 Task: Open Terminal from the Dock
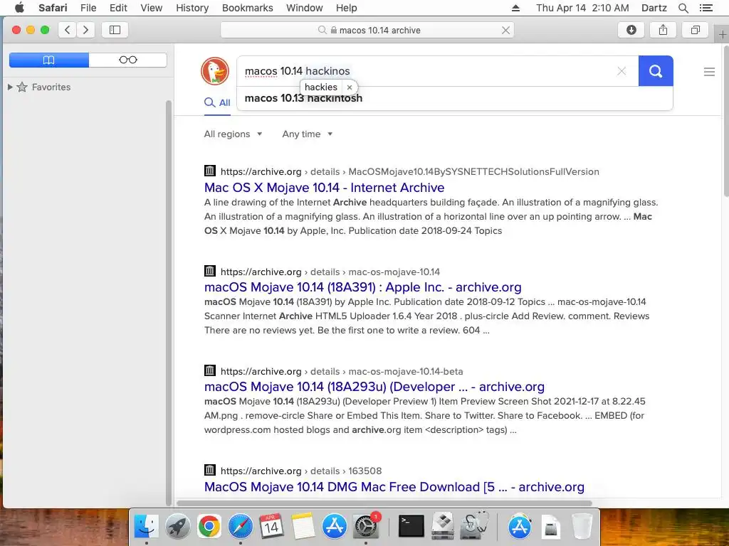click(x=411, y=526)
